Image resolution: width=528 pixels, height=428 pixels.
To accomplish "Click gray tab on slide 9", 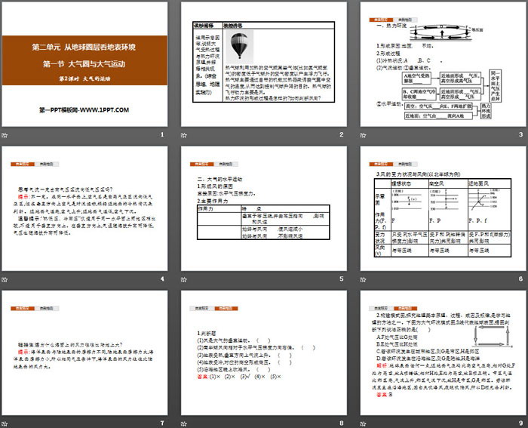I will [381, 309].
